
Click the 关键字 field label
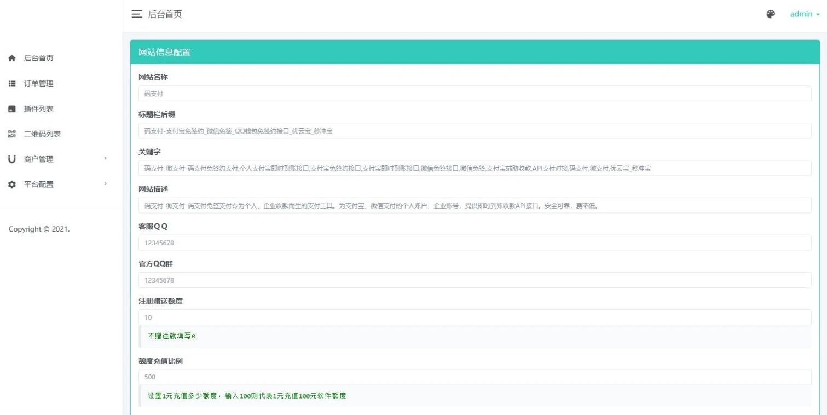click(149, 152)
